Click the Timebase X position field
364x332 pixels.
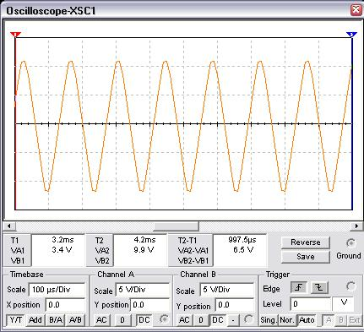(65, 305)
